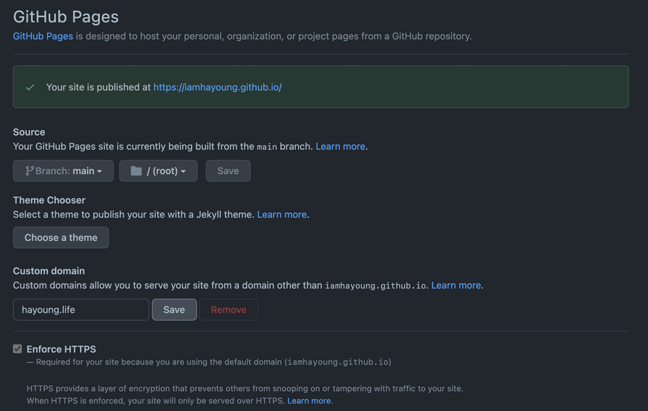Click the folder icon in the root button

point(136,171)
